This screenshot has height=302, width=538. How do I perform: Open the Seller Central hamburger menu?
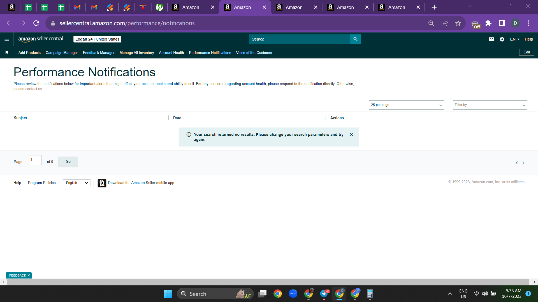[x=7, y=39]
